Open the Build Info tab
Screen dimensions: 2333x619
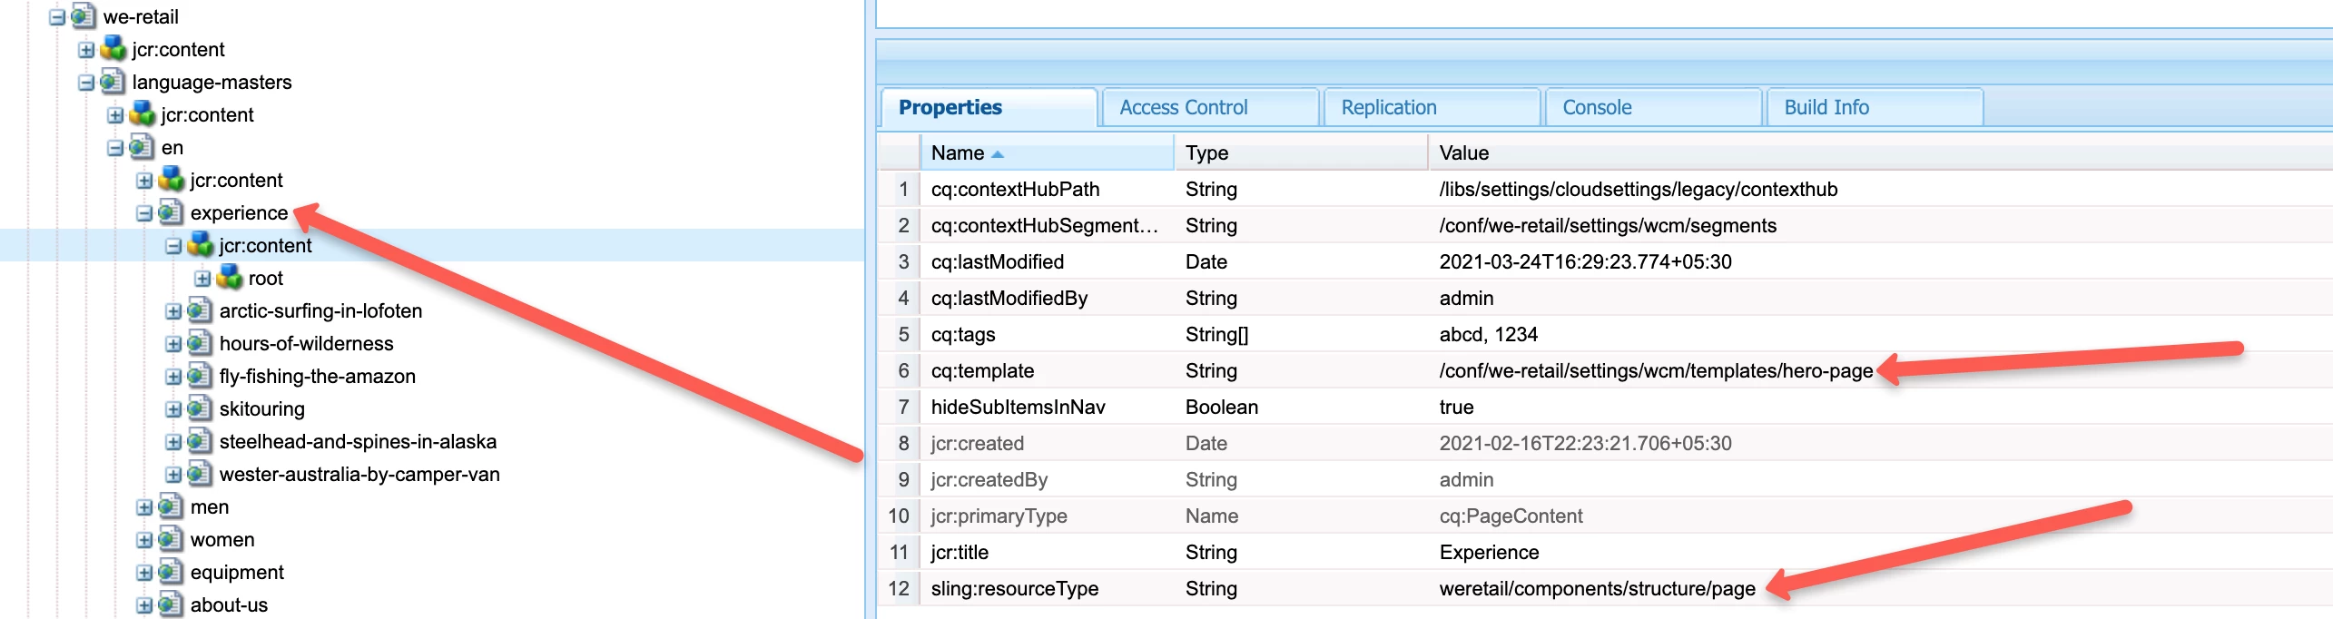pos(1874,107)
